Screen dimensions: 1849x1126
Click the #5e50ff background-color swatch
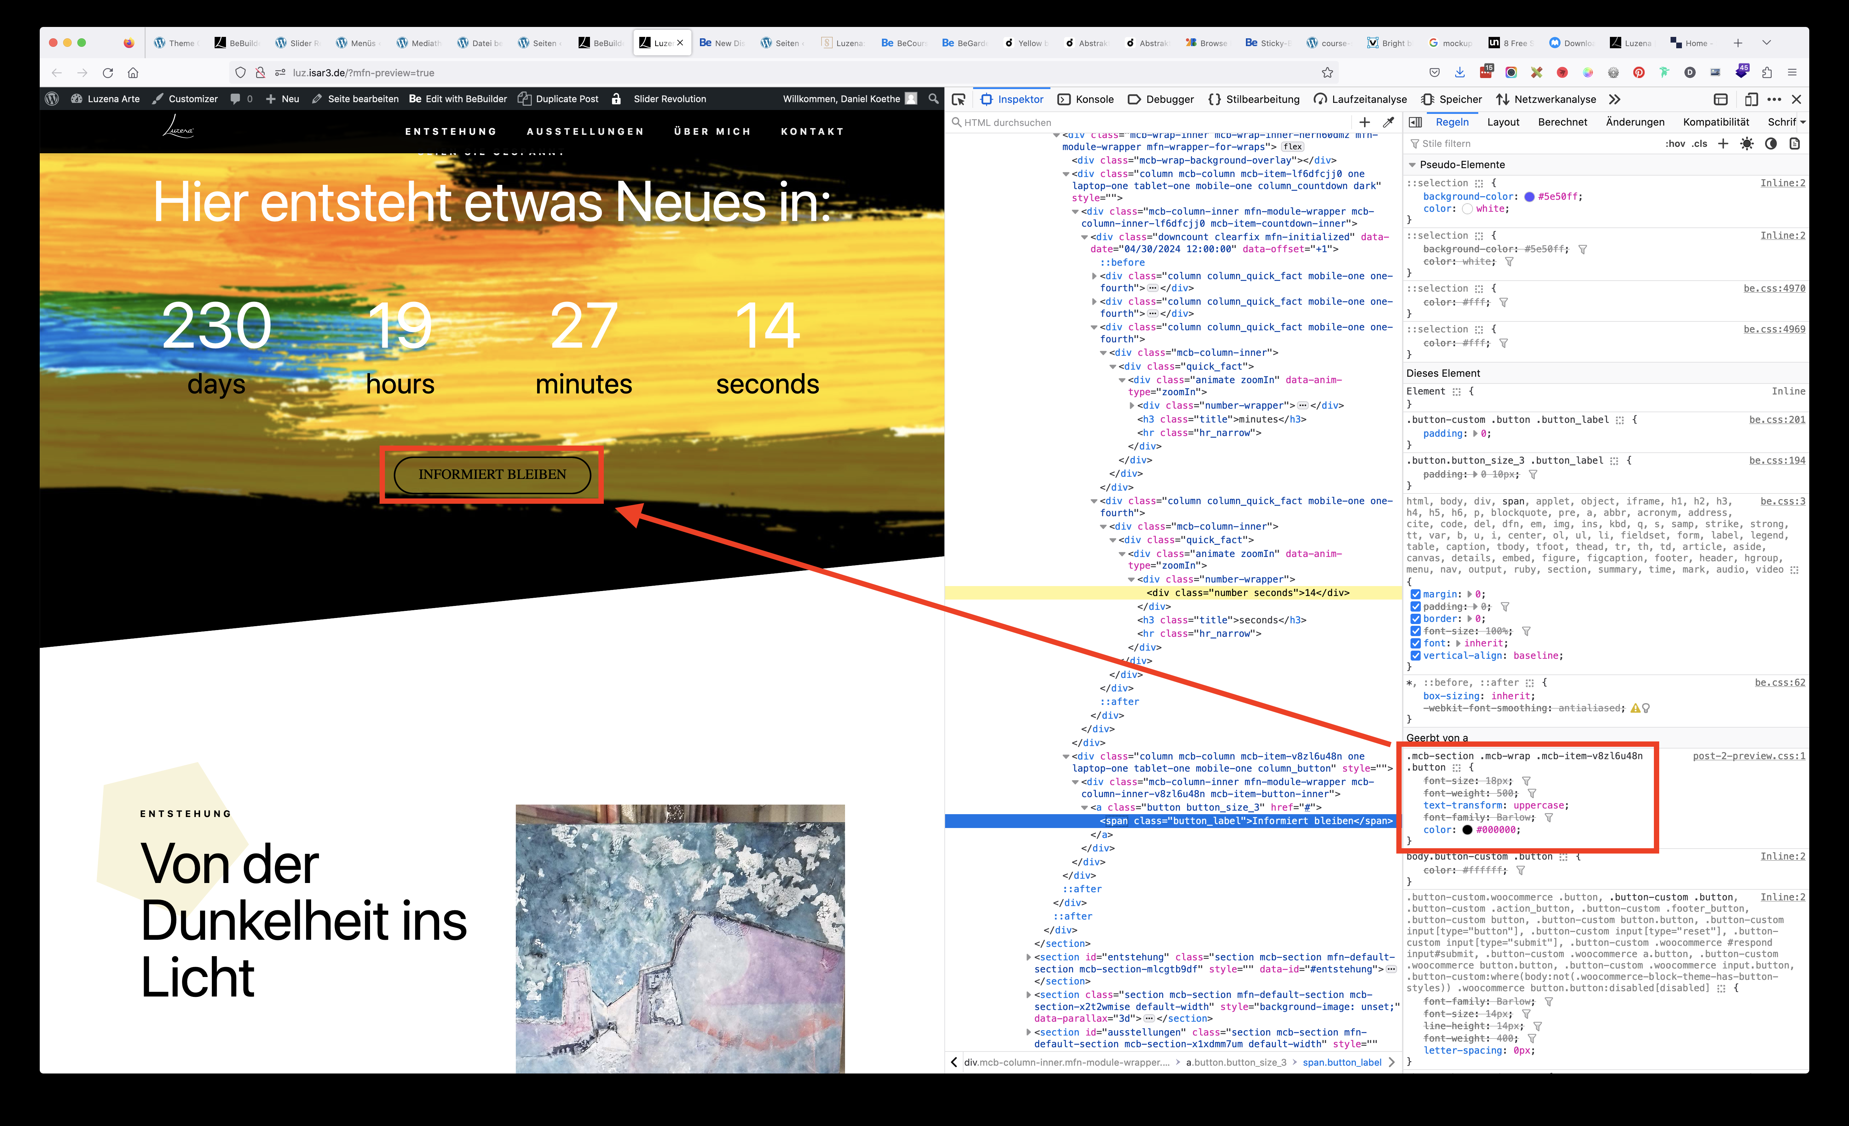click(1529, 197)
